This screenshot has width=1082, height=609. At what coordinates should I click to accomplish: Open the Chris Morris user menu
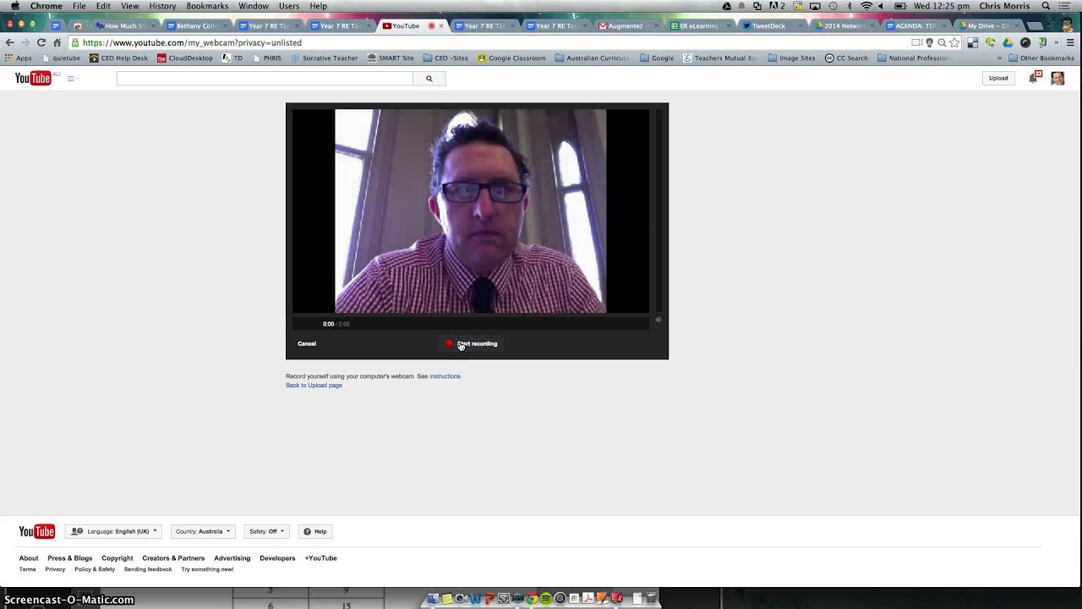pos(1005,6)
